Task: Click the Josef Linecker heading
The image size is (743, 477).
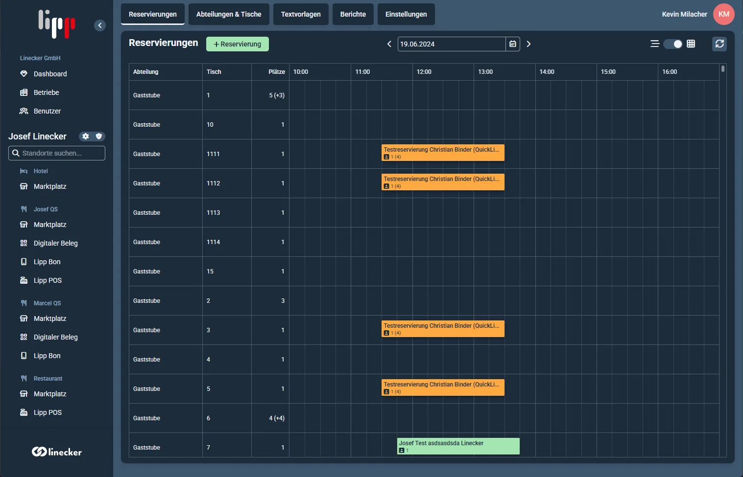Action: pos(37,136)
